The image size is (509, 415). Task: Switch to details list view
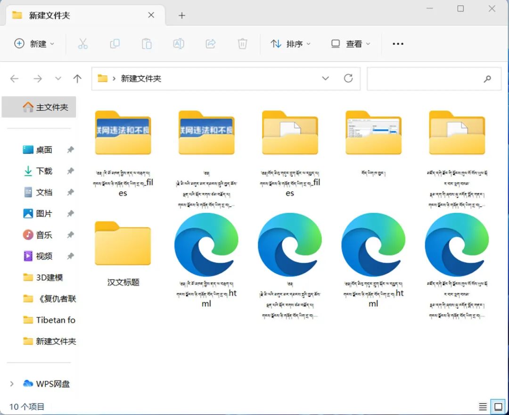[483, 407]
